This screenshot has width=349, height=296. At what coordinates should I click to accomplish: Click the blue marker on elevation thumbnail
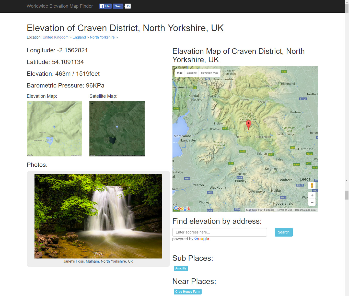coord(54,127)
